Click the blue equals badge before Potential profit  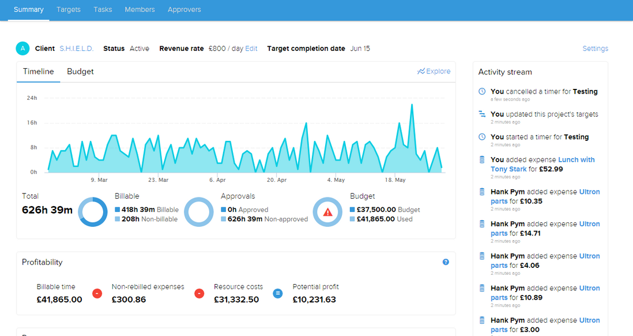click(278, 293)
